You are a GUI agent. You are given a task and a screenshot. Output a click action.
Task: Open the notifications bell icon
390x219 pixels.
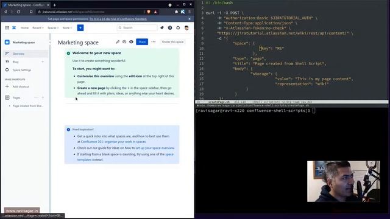162,28
